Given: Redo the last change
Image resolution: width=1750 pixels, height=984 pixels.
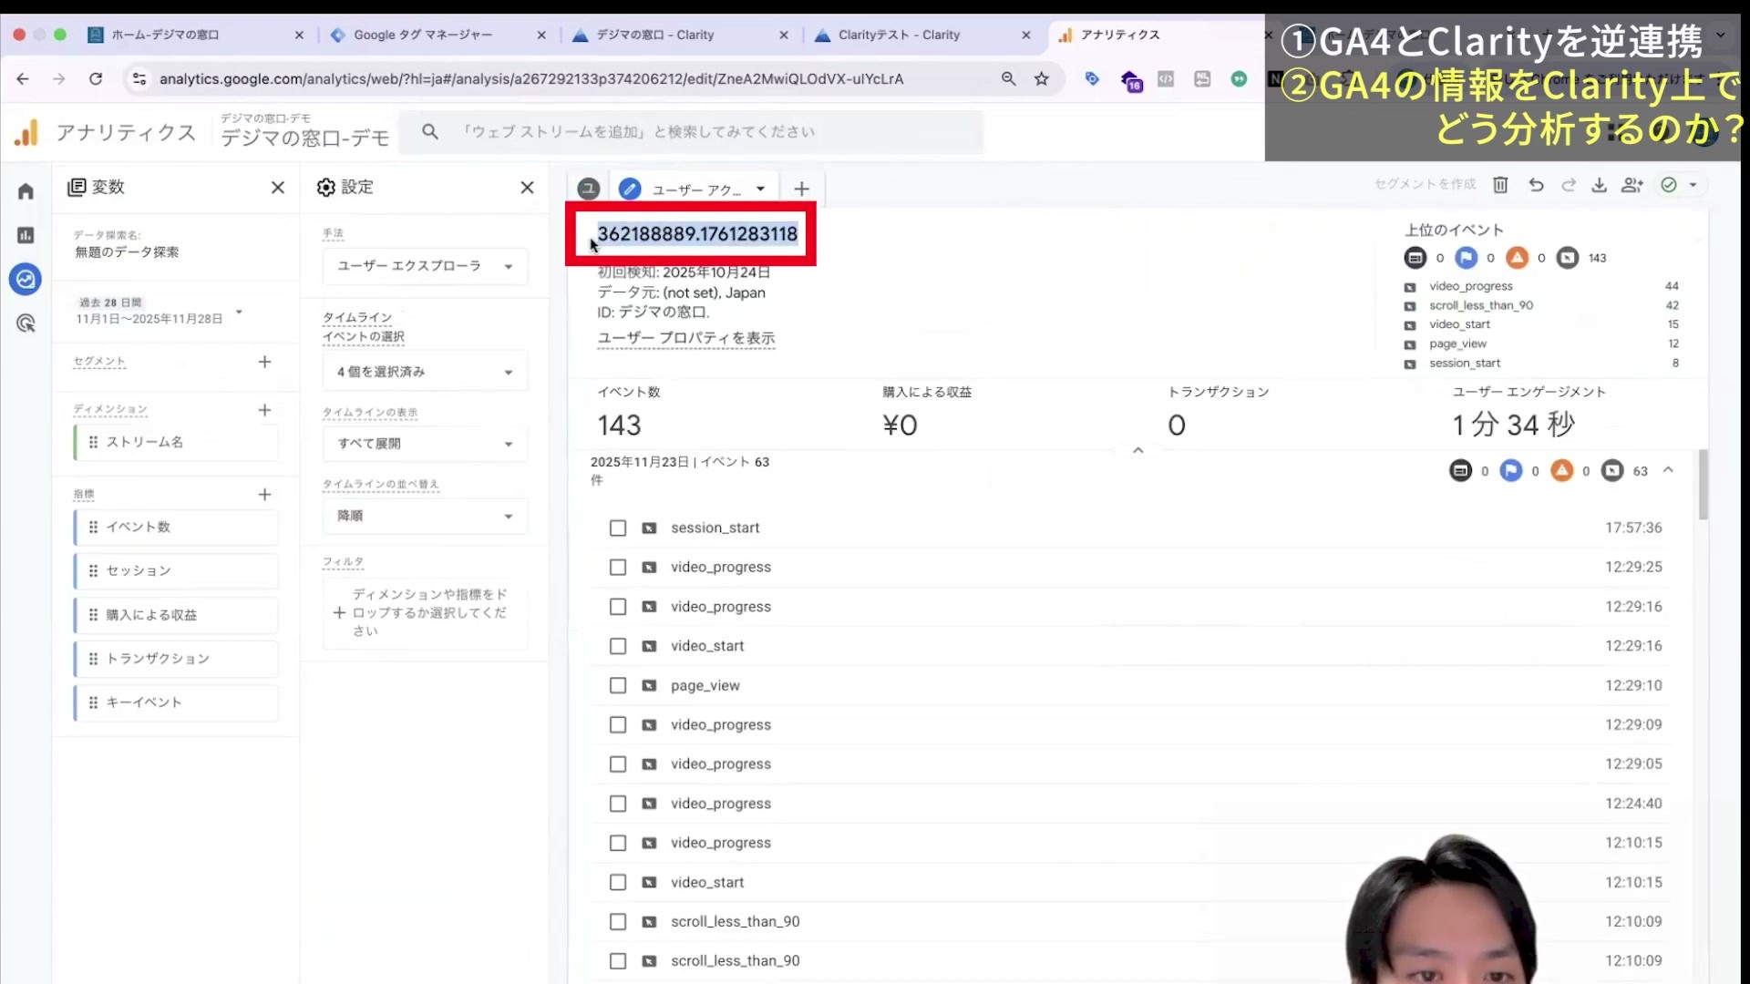Looking at the screenshot, I should pos(1569,185).
